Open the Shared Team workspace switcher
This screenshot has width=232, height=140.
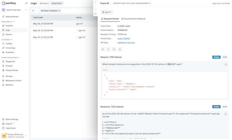pos(14,10)
